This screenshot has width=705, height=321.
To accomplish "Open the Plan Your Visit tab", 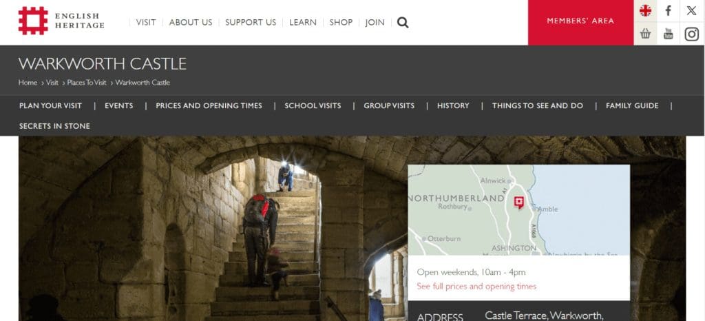I will 50,105.
